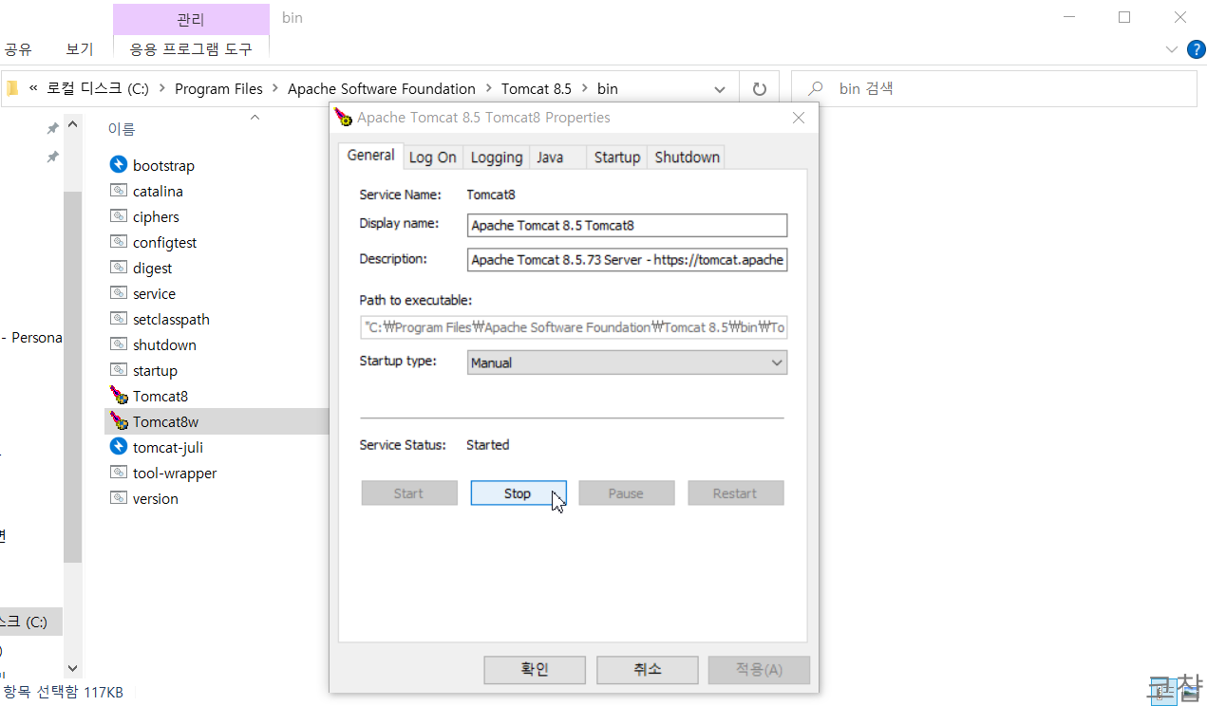Click the configtest file icon
The height and width of the screenshot is (706, 1207).
pos(119,242)
